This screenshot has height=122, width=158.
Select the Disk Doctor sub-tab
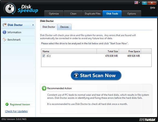point(49,27)
